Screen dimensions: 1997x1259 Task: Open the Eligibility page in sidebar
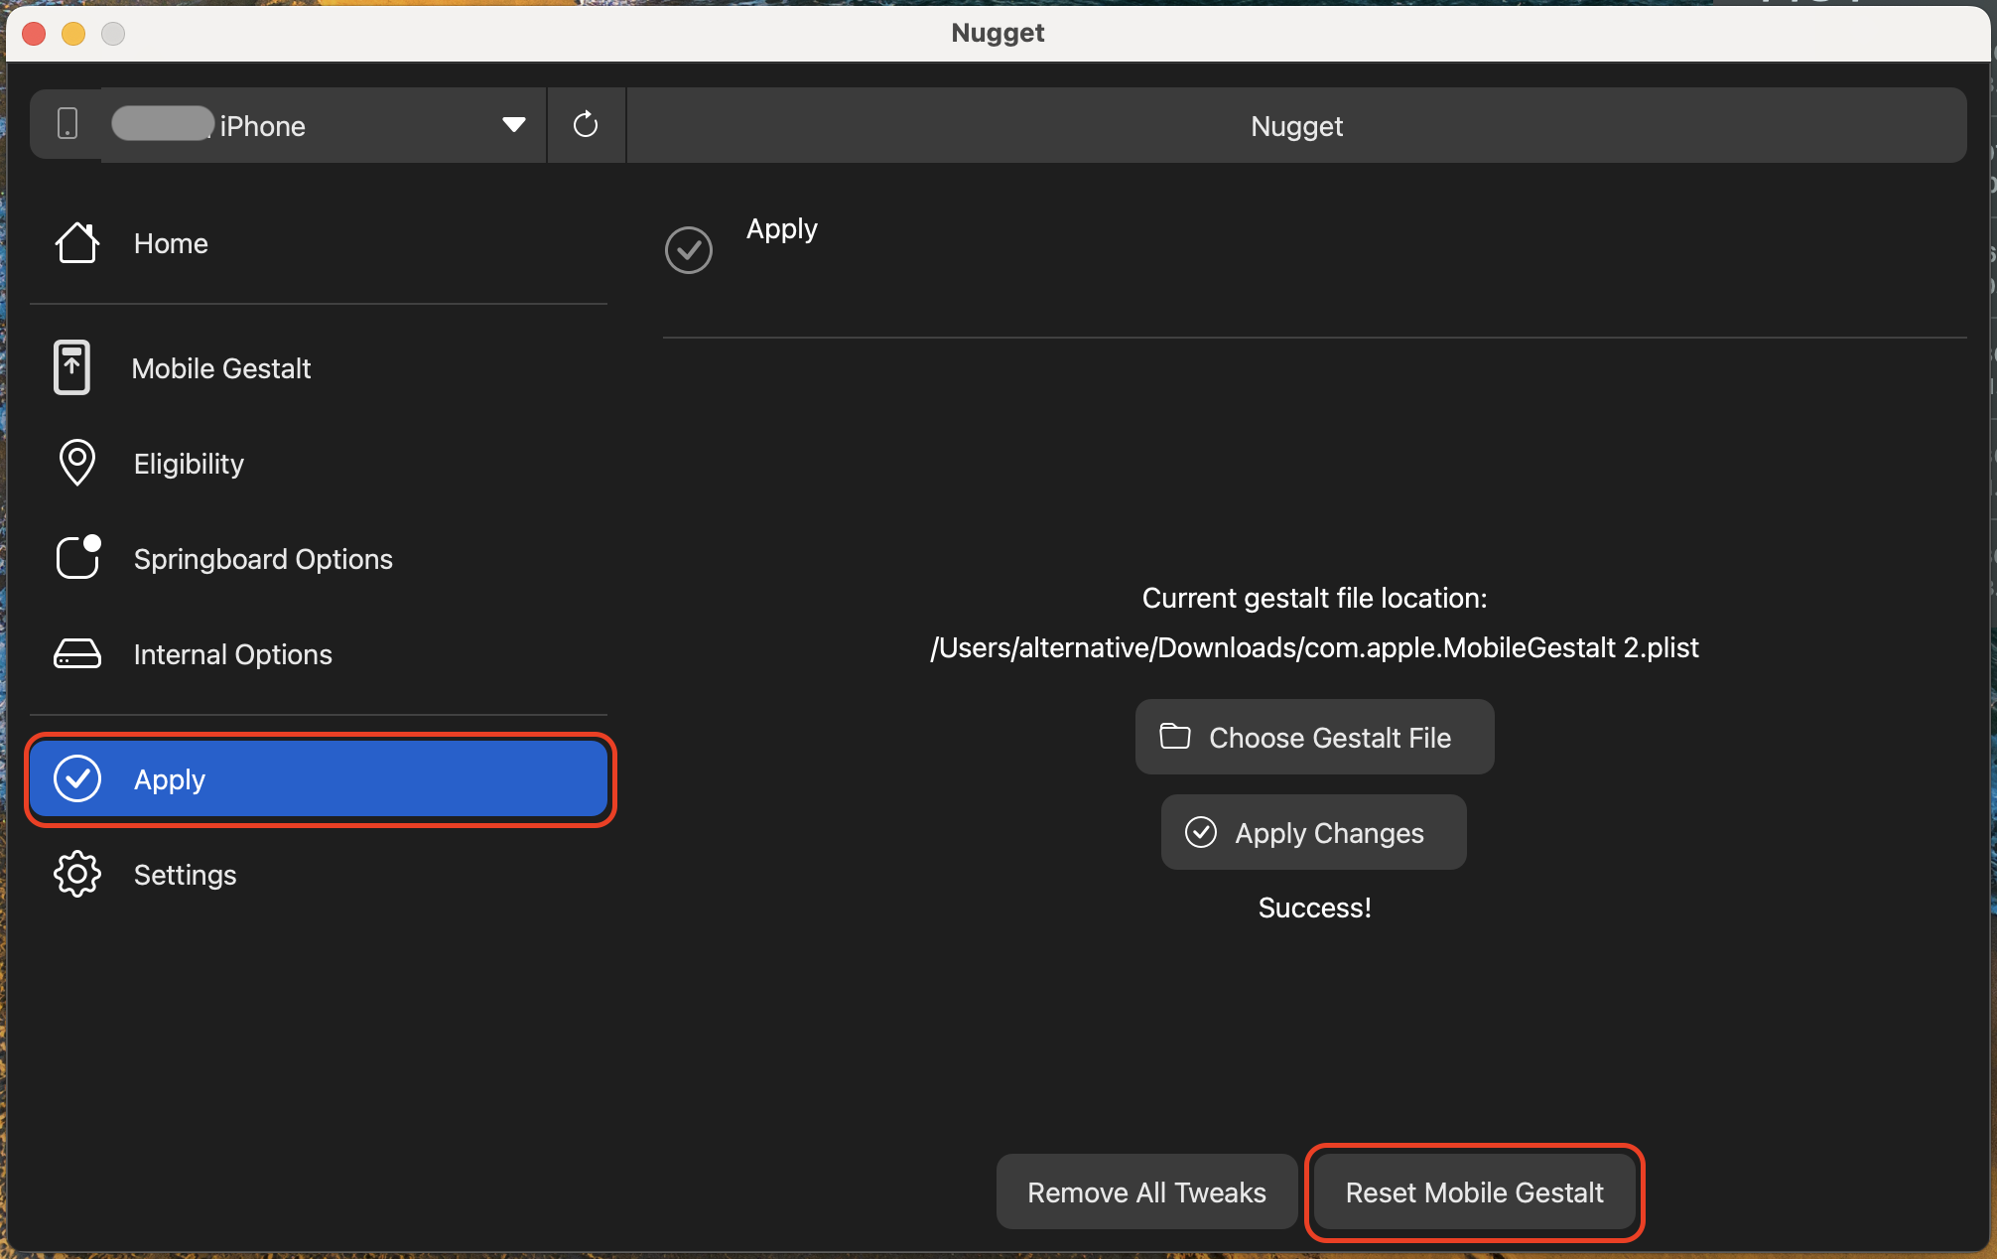(x=189, y=464)
